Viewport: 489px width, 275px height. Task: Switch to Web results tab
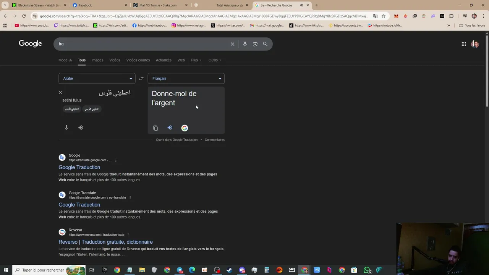tap(181, 60)
